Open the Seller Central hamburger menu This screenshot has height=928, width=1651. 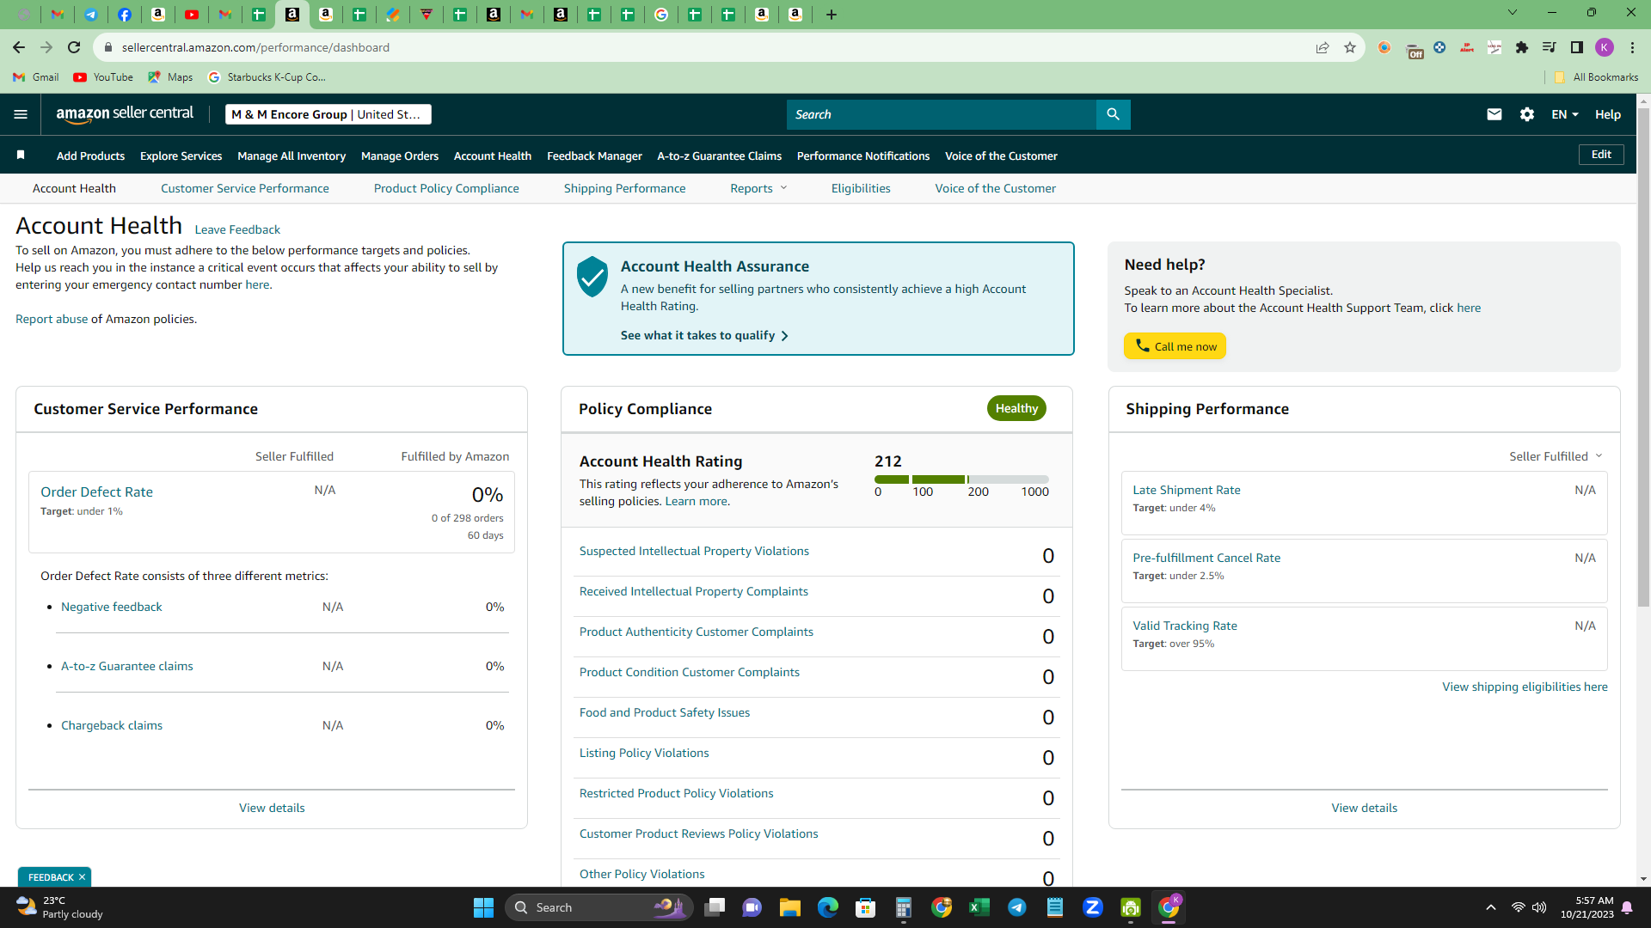point(21,114)
